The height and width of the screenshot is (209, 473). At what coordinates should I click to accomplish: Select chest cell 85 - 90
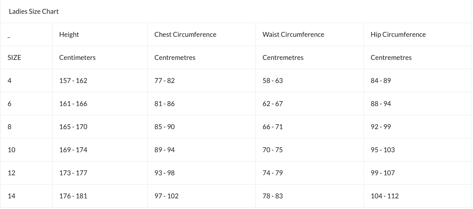164,127
